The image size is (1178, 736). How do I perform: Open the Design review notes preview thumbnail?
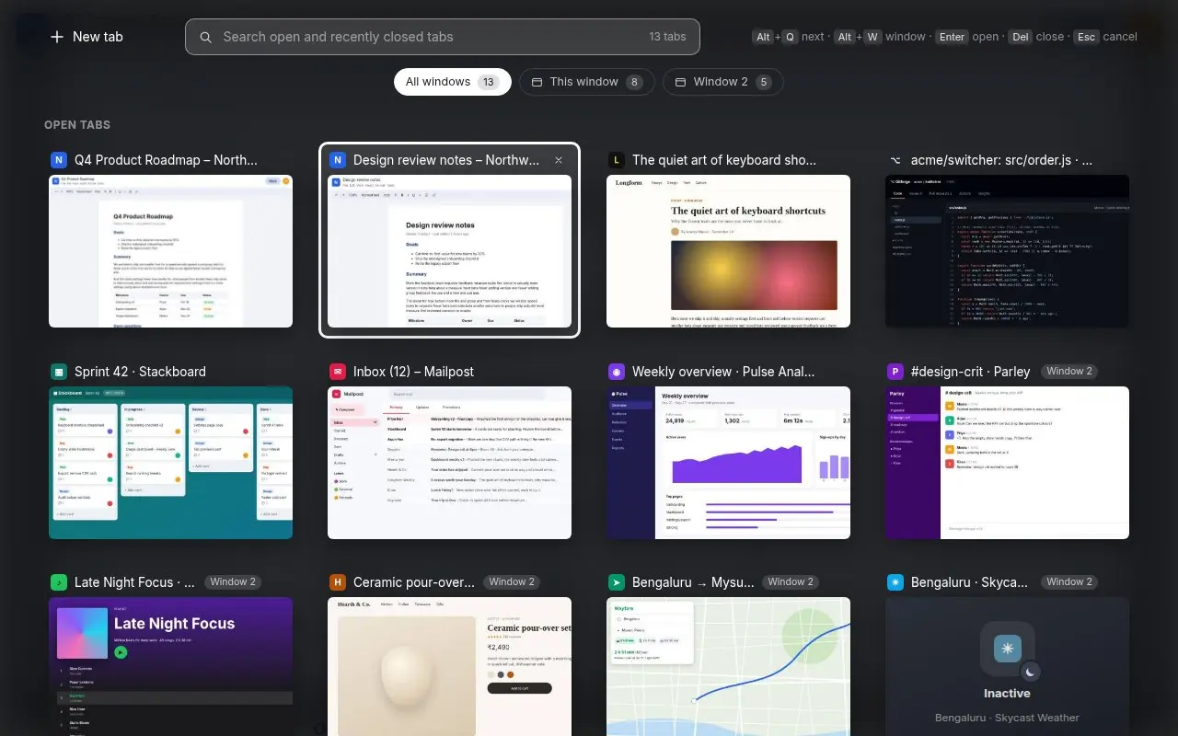450,251
